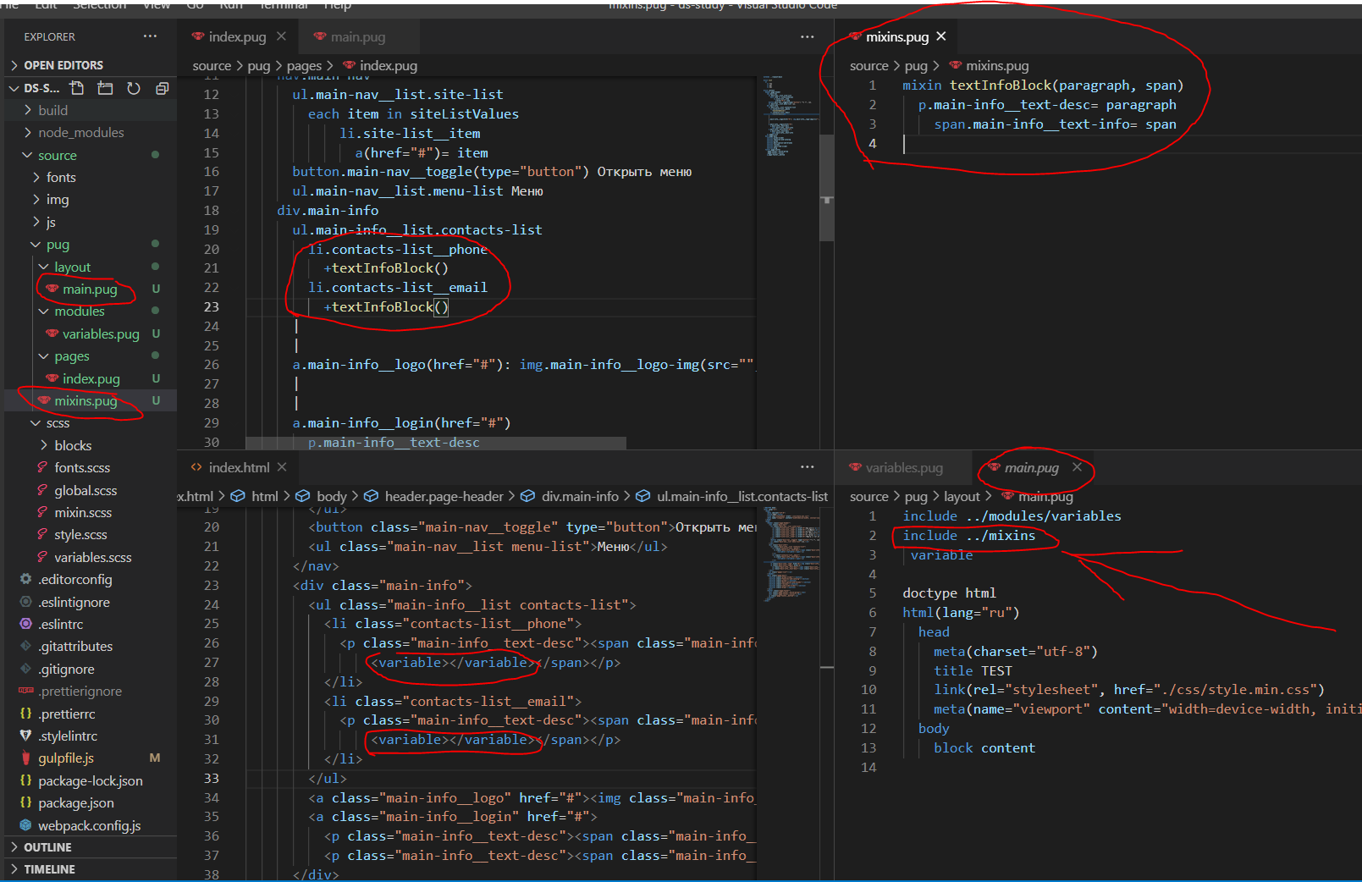This screenshot has width=1362, height=882.
Task: Close the index.html tab
Action: tap(282, 467)
